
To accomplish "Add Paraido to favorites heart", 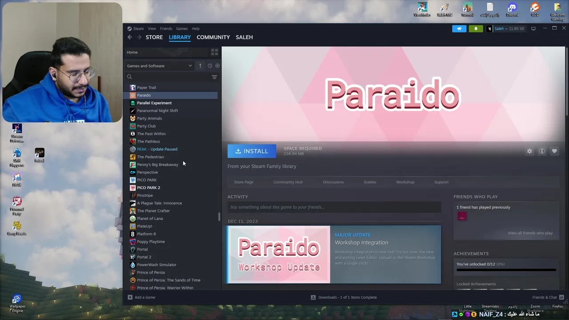I will coord(554,151).
